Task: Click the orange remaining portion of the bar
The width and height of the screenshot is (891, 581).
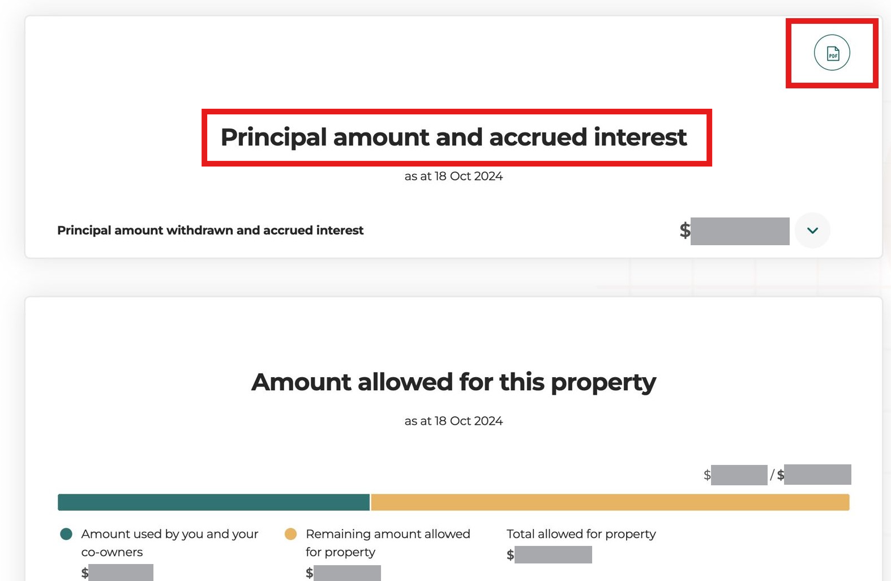Action: [x=610, y=502]
